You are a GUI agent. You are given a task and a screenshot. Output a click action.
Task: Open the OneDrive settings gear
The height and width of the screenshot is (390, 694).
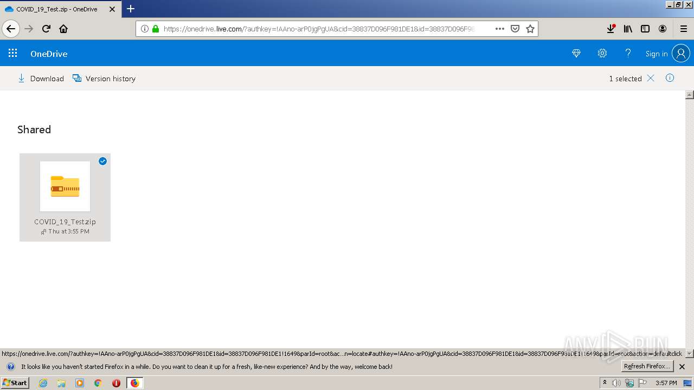pyautogui.click(x=602, y=53)
